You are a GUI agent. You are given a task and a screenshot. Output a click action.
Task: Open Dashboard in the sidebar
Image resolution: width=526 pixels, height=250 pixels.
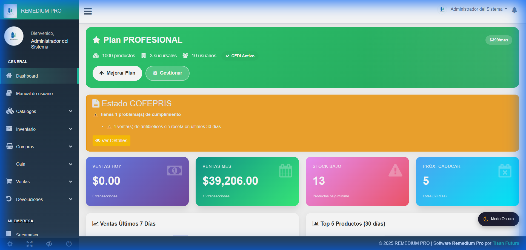point(39,76)
